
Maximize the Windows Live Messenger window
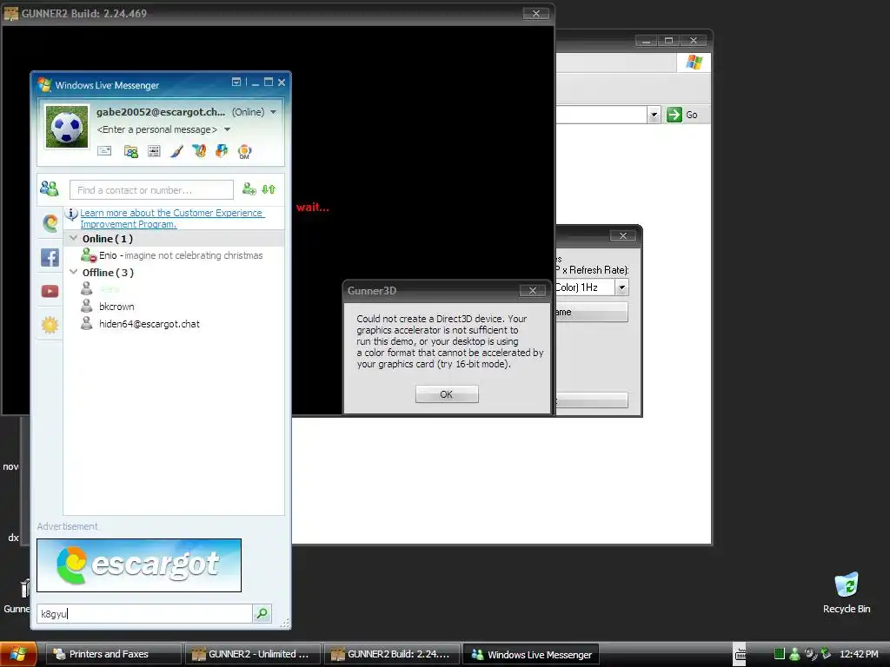pyautogui.click(x=269, y=83)
